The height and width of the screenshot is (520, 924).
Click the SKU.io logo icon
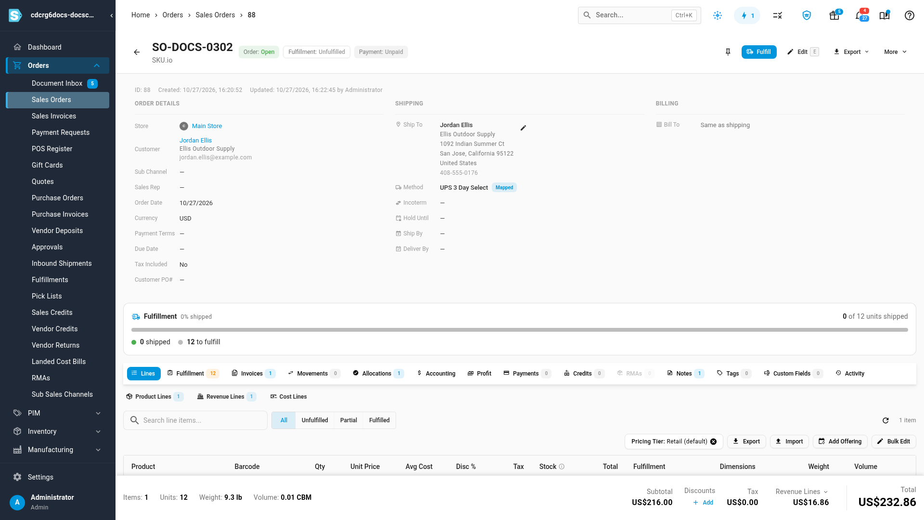coord(15,15)
